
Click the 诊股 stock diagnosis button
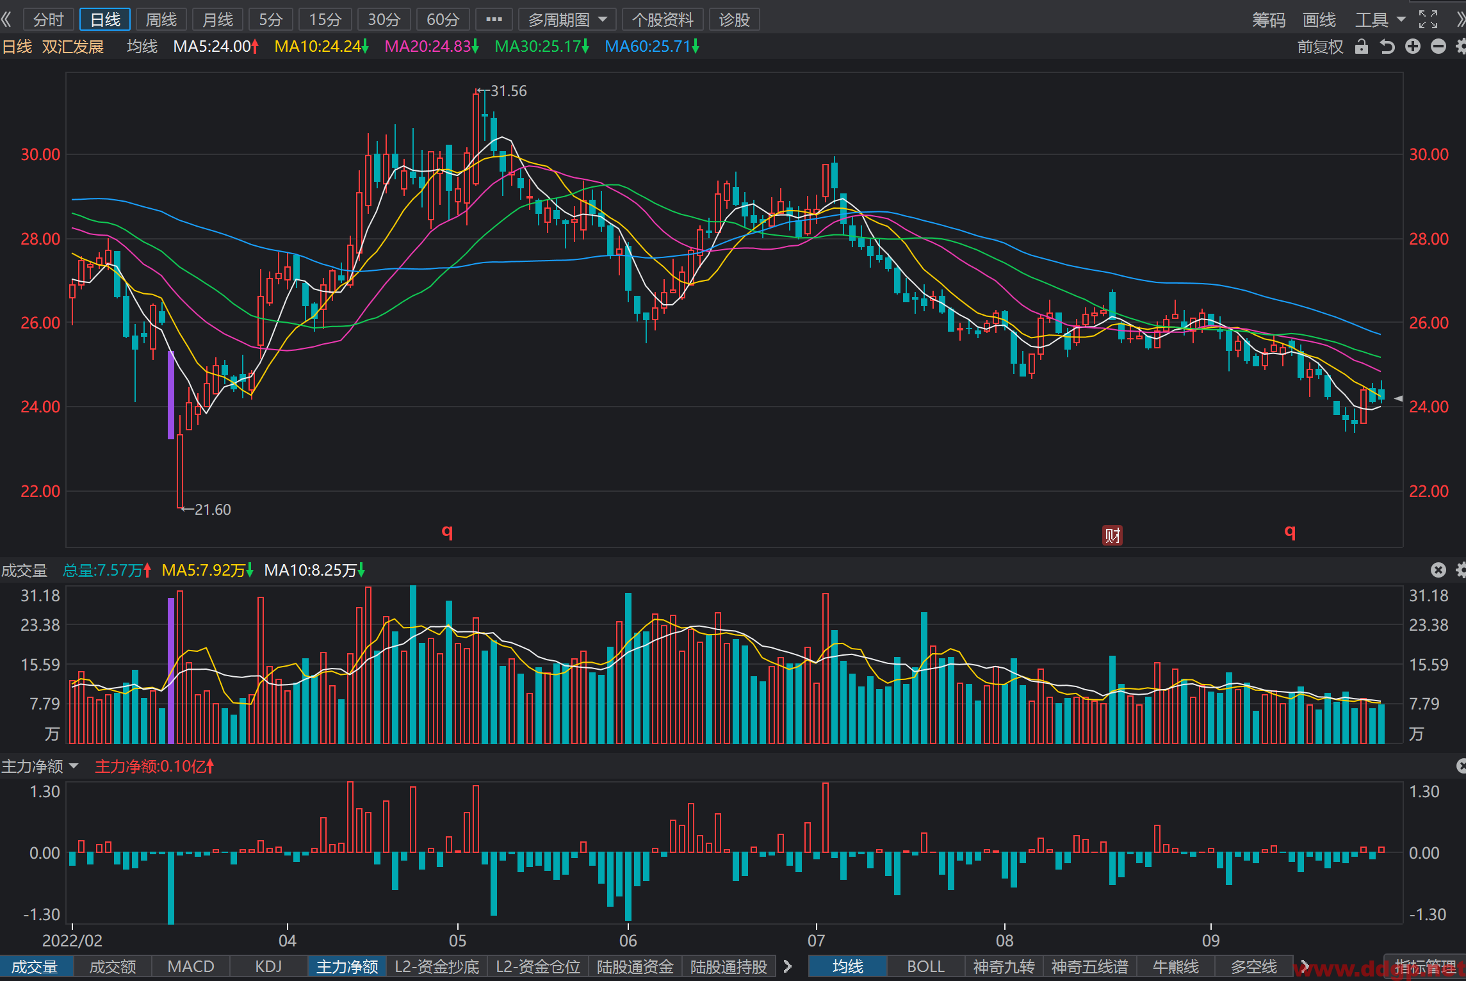[x=734, y=20]
